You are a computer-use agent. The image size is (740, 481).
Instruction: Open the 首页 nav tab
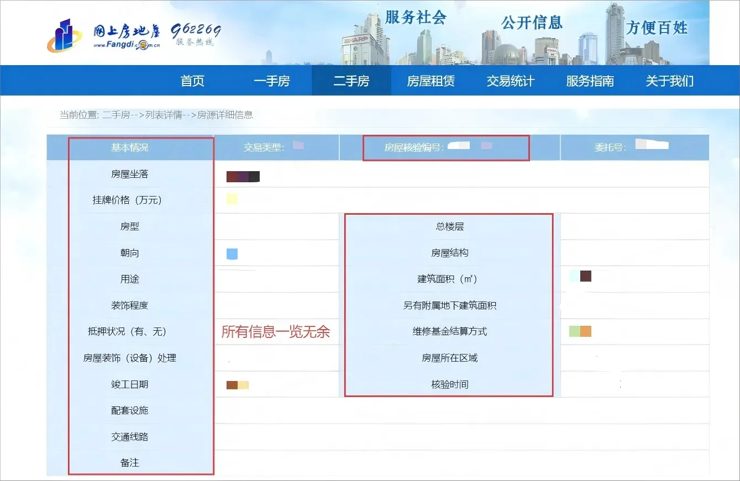pos(192,81)
